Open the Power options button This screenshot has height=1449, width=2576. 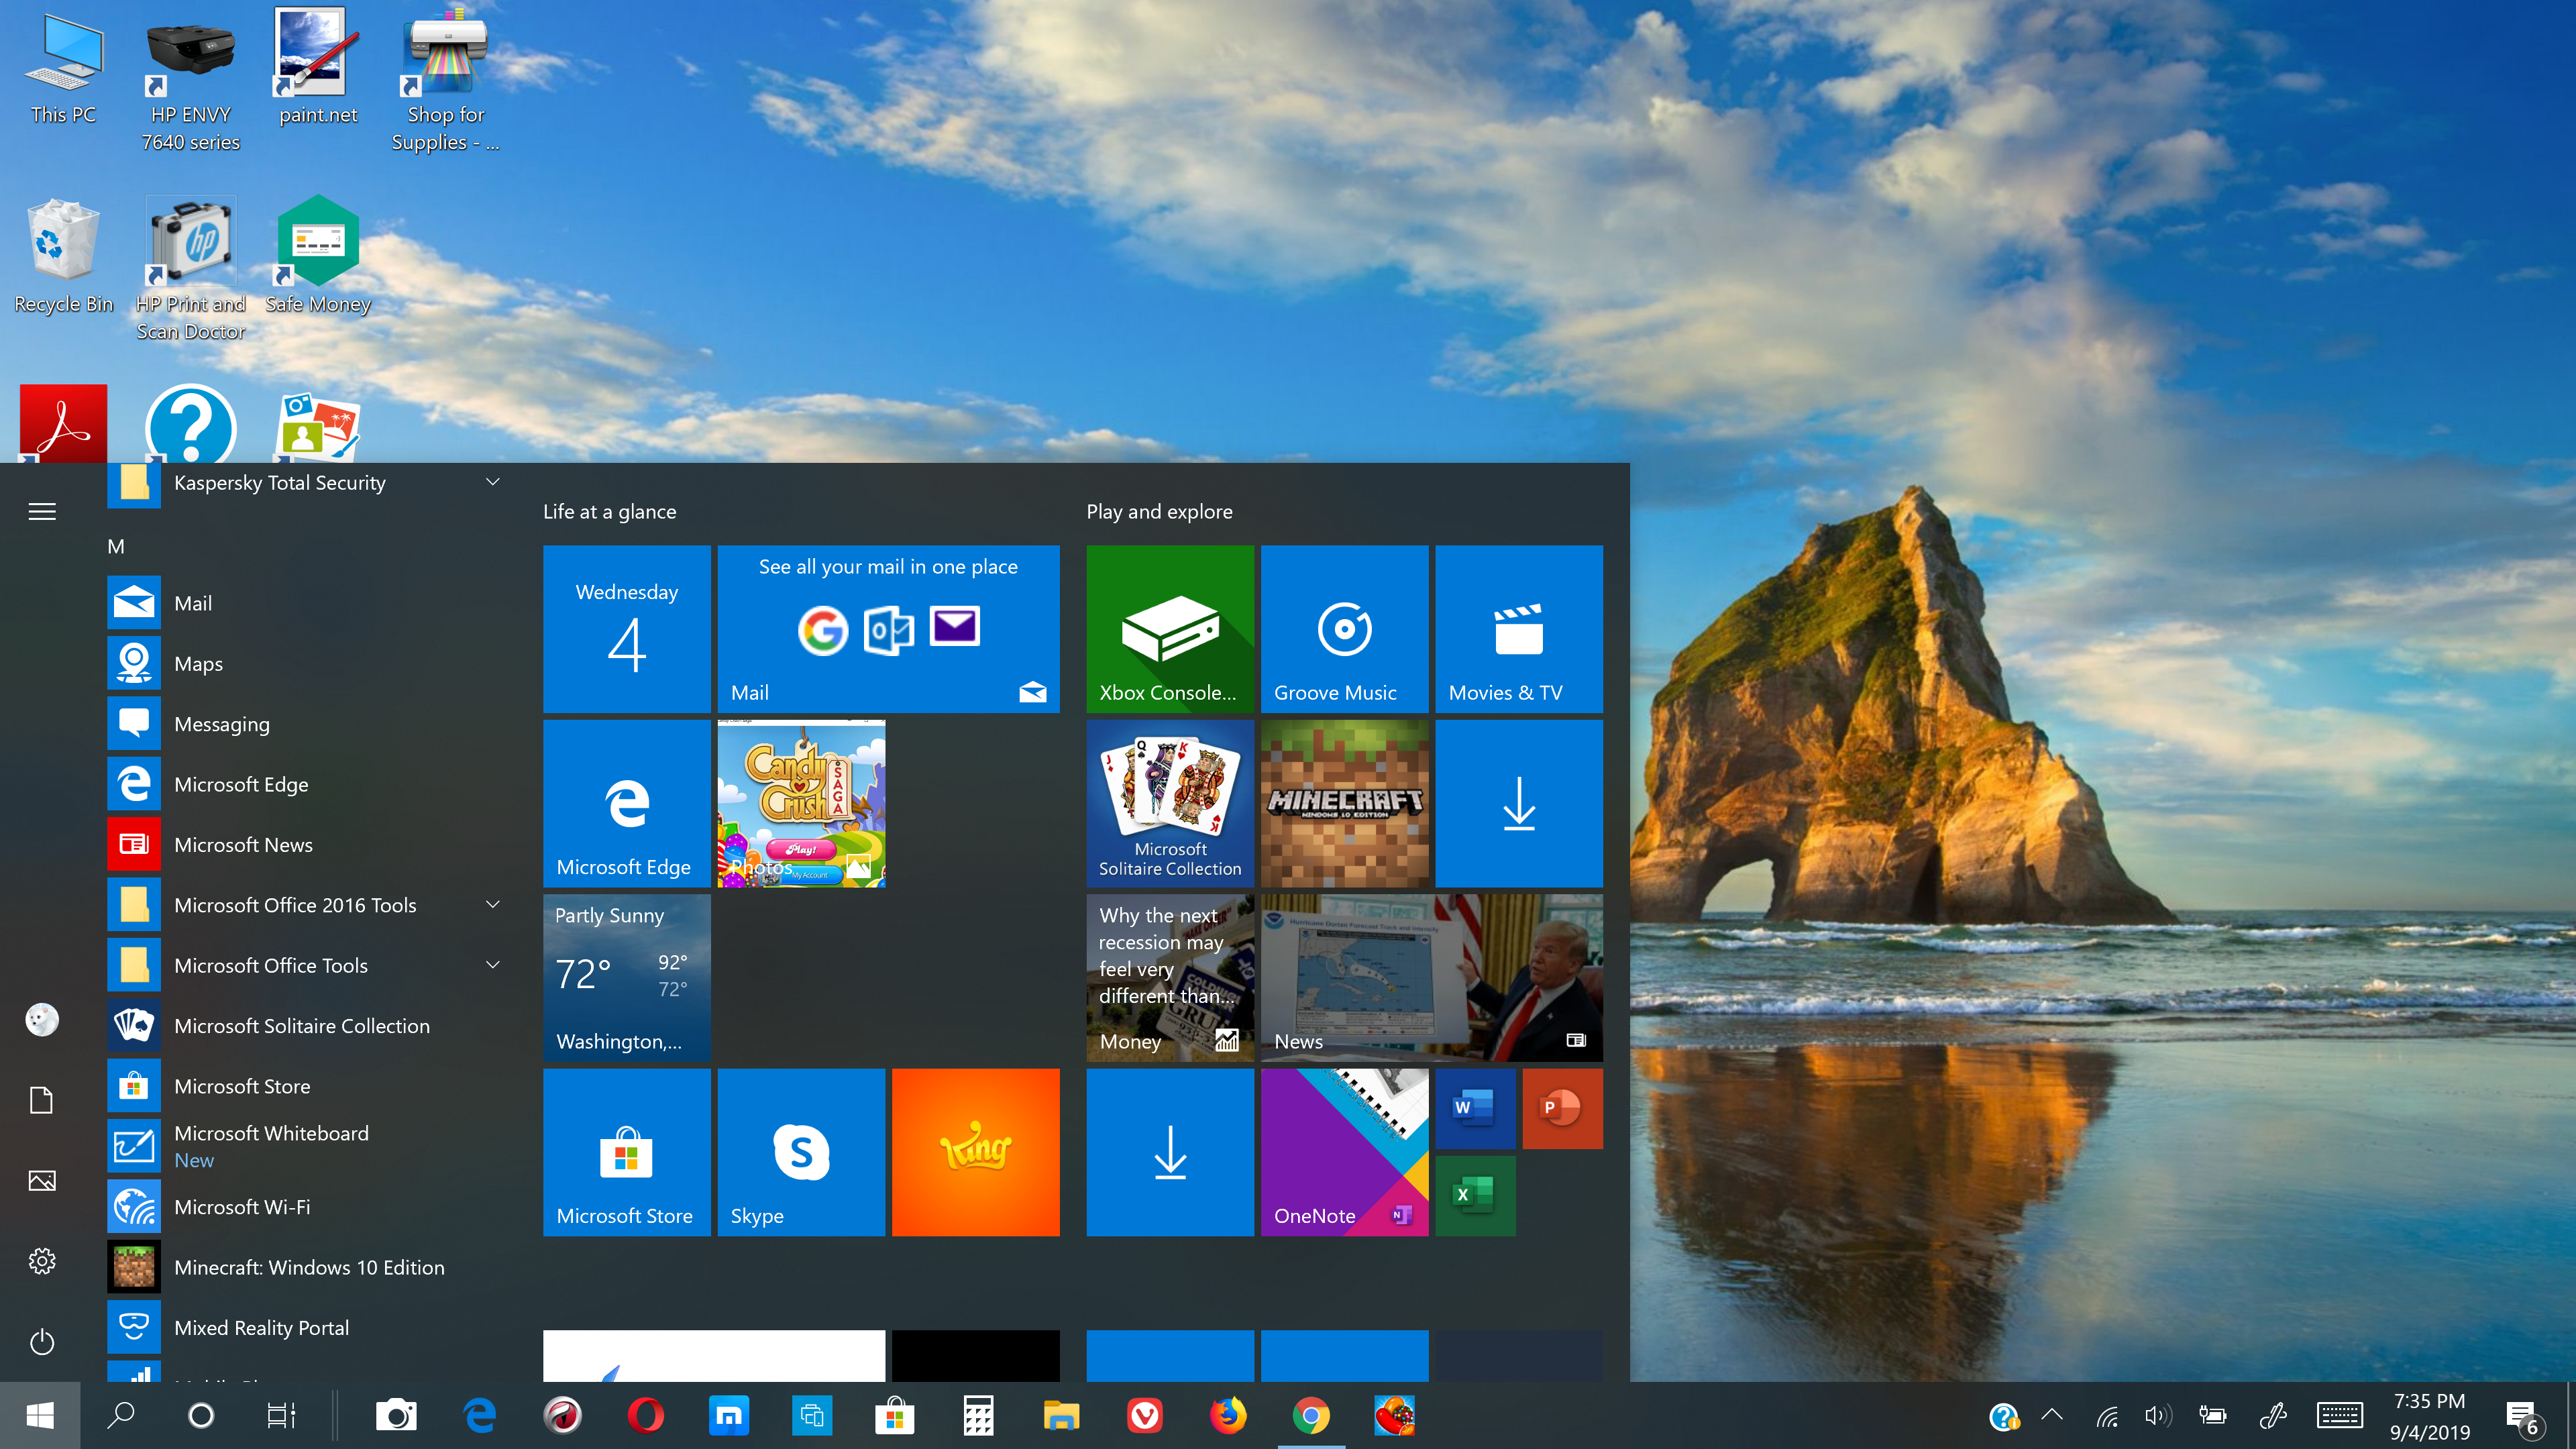pyautogui.click(x=42, y=1341)
